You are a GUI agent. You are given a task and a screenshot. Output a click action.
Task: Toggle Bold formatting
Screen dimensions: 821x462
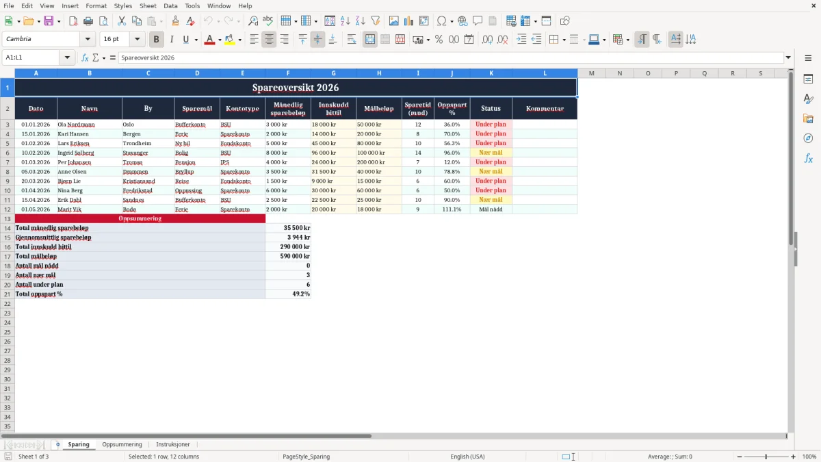[157, 40]
